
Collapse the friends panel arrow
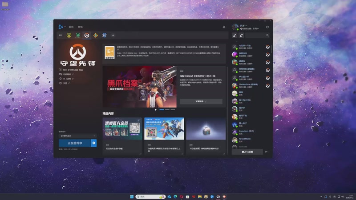pos(266,152)
